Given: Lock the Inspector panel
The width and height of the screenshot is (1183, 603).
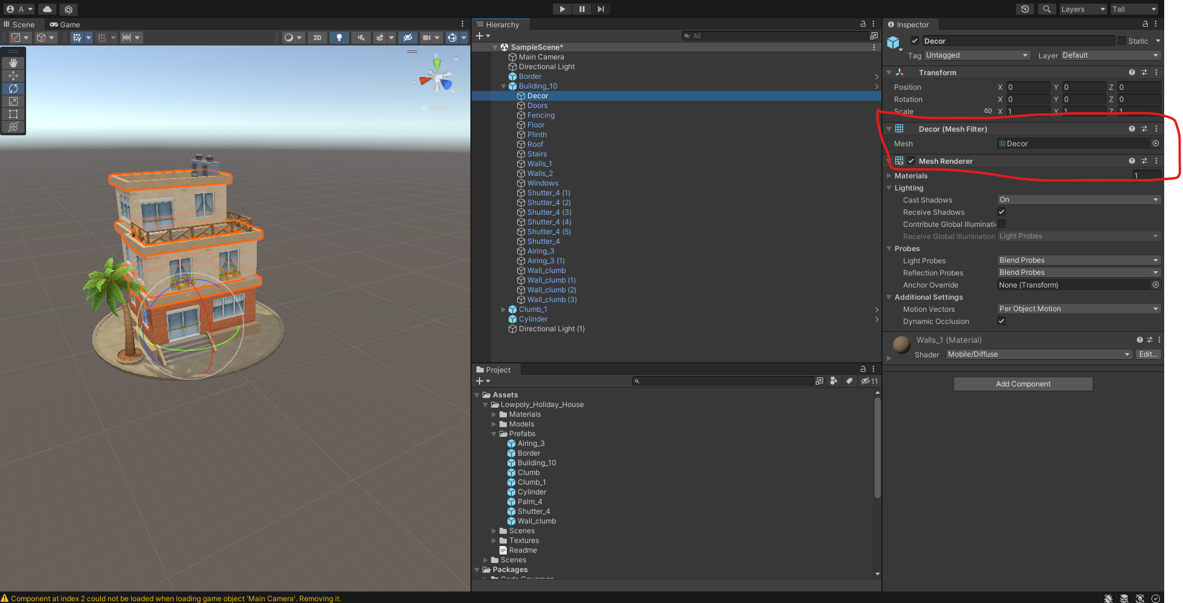Looking at the screenshot, I should (1145, 24).
